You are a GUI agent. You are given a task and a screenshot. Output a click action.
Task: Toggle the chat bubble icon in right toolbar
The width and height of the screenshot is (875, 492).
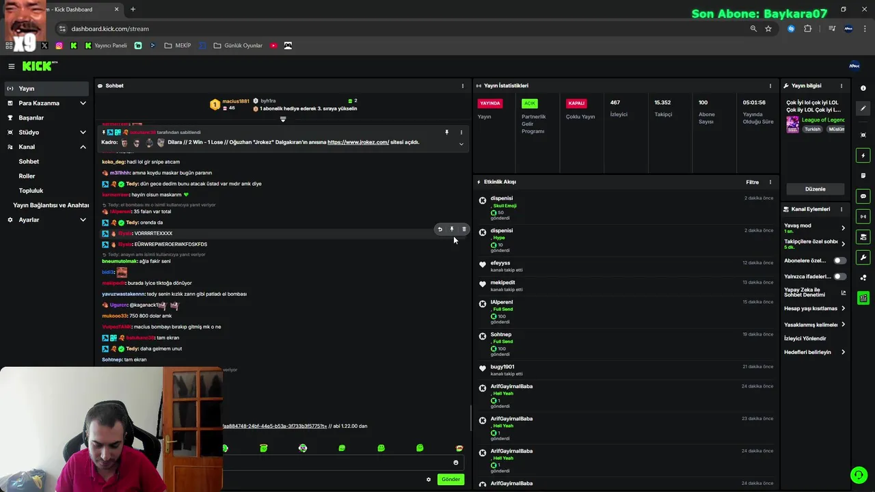click(x=863, y=196)
